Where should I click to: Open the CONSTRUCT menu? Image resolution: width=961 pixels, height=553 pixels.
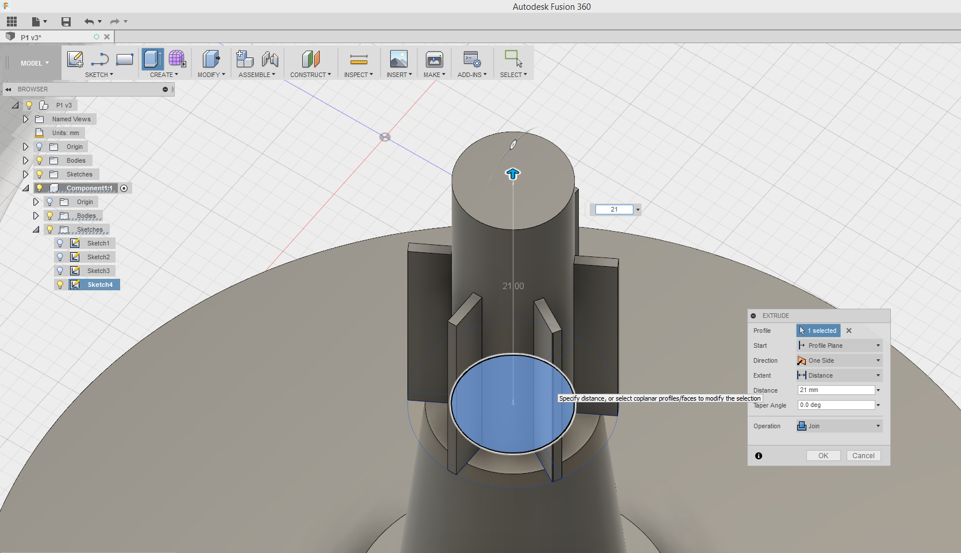pyautogui.click(x=310, y=75)
